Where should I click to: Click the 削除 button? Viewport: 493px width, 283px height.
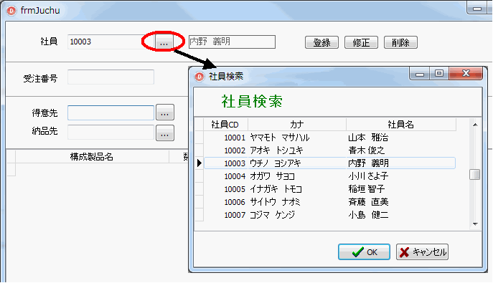[400, 42]
